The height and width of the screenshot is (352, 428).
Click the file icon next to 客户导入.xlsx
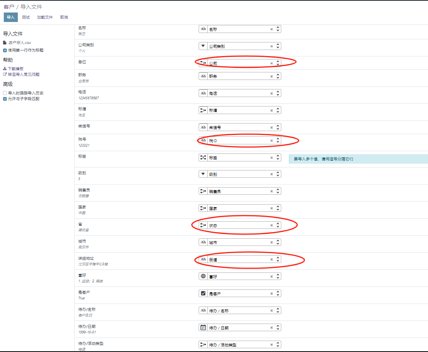(5, 43)
